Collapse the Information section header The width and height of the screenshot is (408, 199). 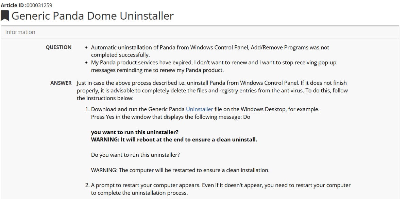pos(200,32)
